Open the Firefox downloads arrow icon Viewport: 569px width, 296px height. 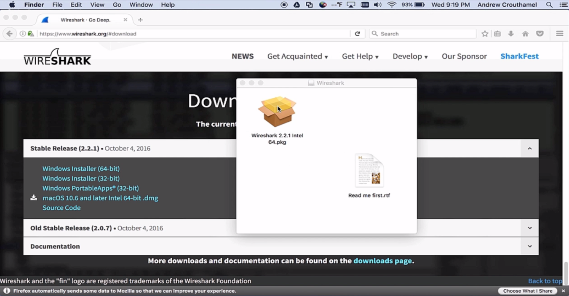[x=511, y=34]
